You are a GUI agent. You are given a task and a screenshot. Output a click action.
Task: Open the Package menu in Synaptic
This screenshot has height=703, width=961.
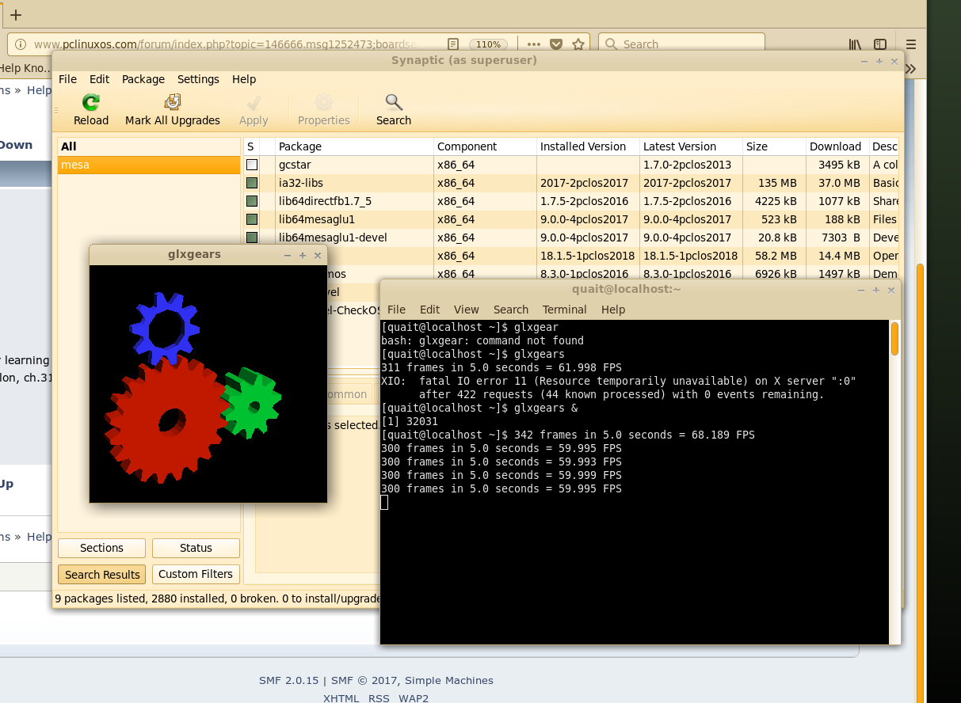coord(143,79)
